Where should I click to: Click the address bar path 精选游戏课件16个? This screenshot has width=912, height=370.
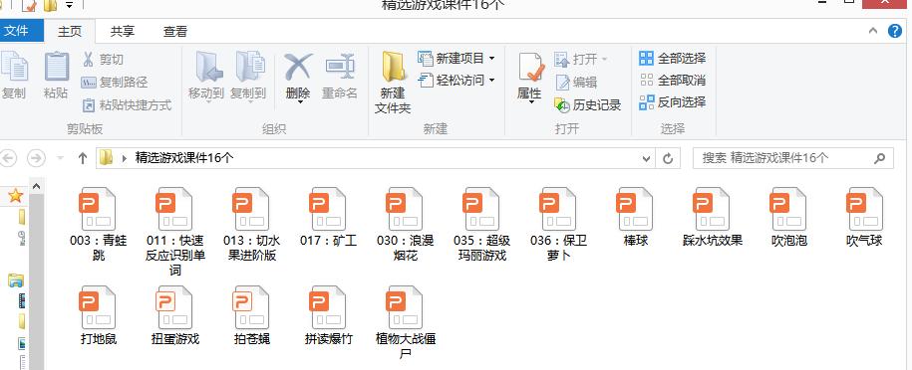pyautogui.click(x=185, y=158)
